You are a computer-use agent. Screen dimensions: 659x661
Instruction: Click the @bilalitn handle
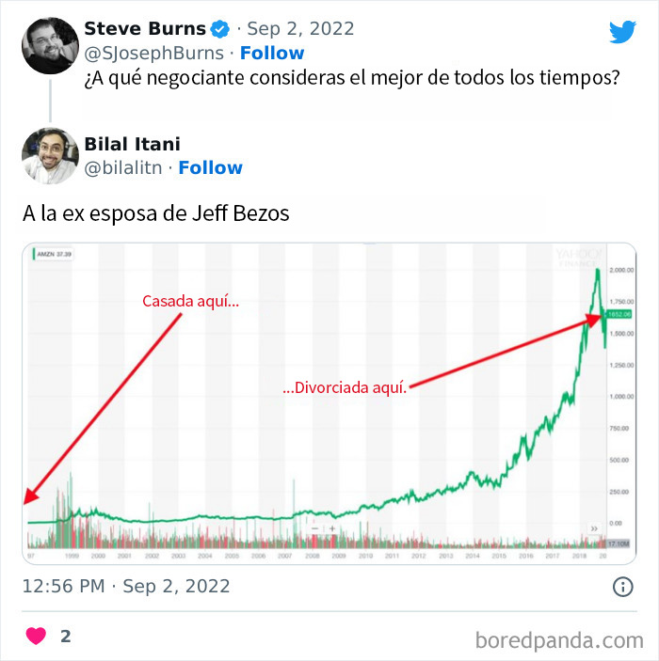point(125,167)
